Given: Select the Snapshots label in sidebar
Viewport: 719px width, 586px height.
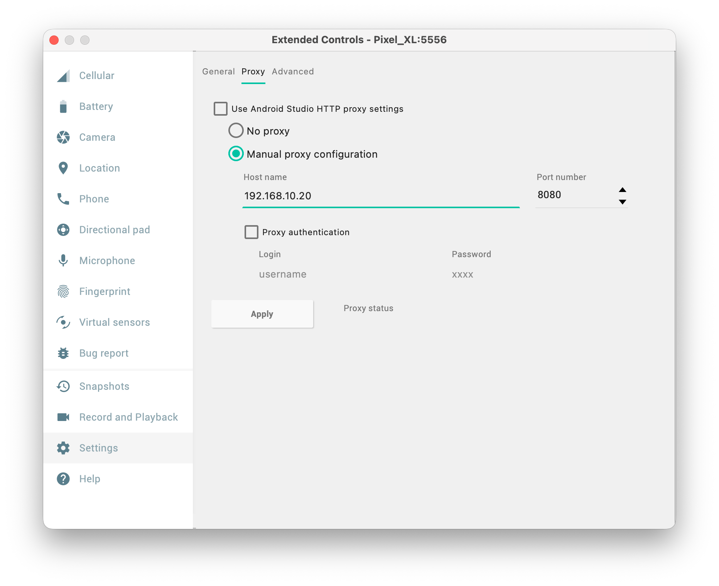Looking at the screenshot, I should point(104,386).
